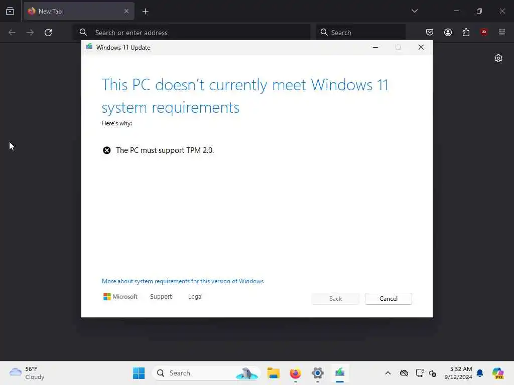This screenshot has width=514, height=385.
Task: Close the New Tab tab
Action: [126, 11]
